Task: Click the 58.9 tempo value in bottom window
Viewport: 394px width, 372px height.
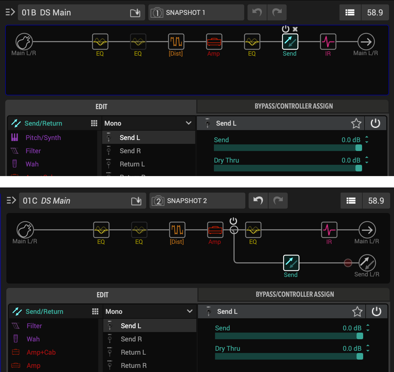Action: (x=376, y=201)
